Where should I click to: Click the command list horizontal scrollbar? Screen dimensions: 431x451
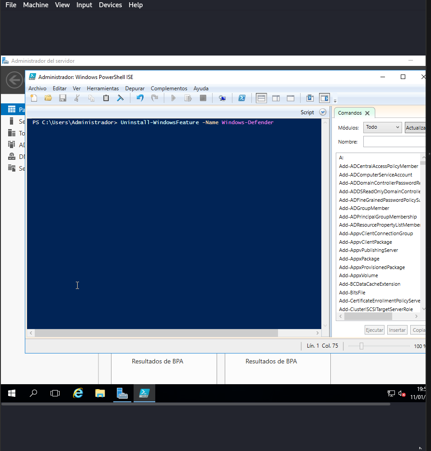pos(368,316)
